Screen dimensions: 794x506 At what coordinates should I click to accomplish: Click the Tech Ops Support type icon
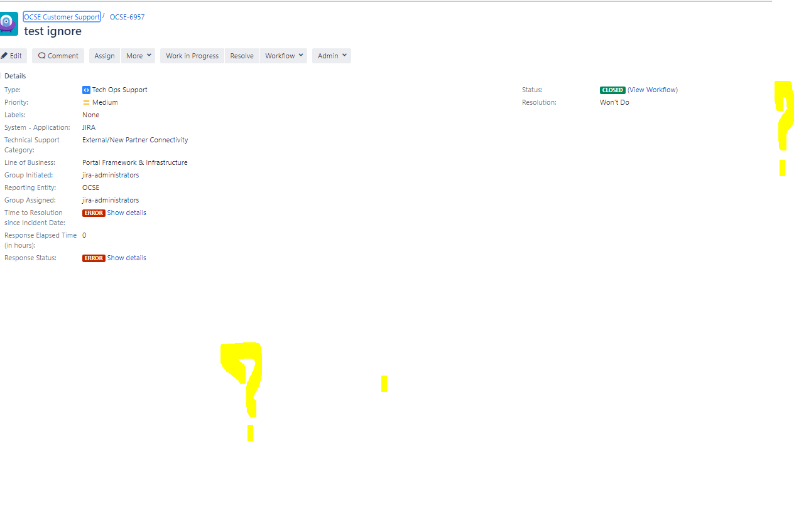[x=86, y=90]
